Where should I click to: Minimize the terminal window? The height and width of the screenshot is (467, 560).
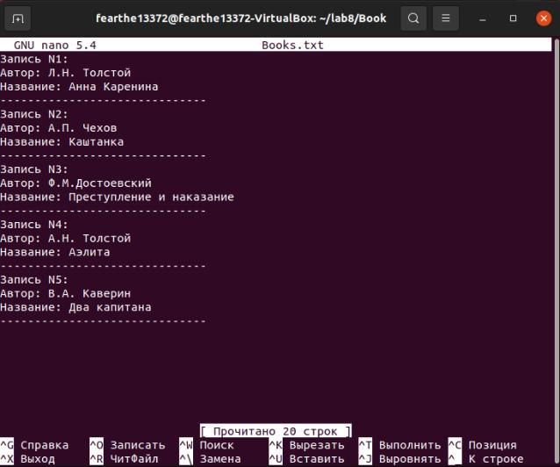coord(483,18)
